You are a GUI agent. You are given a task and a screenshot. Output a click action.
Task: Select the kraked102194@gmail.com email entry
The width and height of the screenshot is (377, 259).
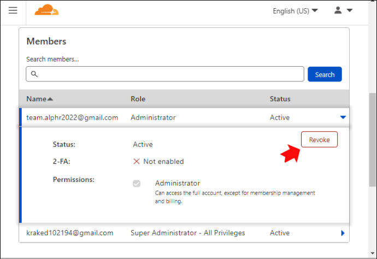70,233
